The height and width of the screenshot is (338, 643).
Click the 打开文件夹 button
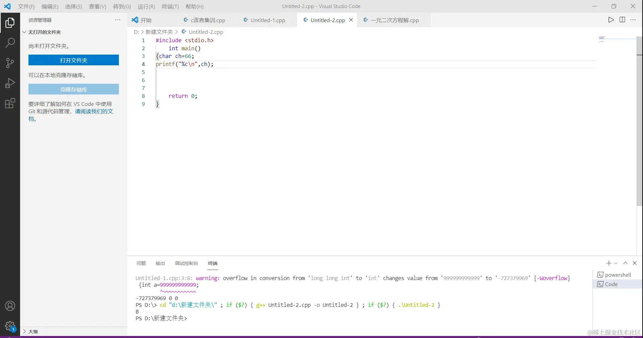(74, 60)
